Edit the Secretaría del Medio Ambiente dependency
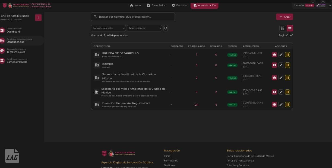332x168 pixels. 281,92
